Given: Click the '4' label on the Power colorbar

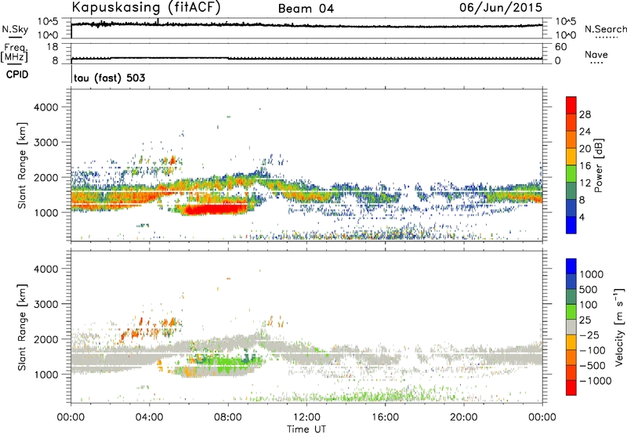Looking at the screenshot, I should point(582,217).
